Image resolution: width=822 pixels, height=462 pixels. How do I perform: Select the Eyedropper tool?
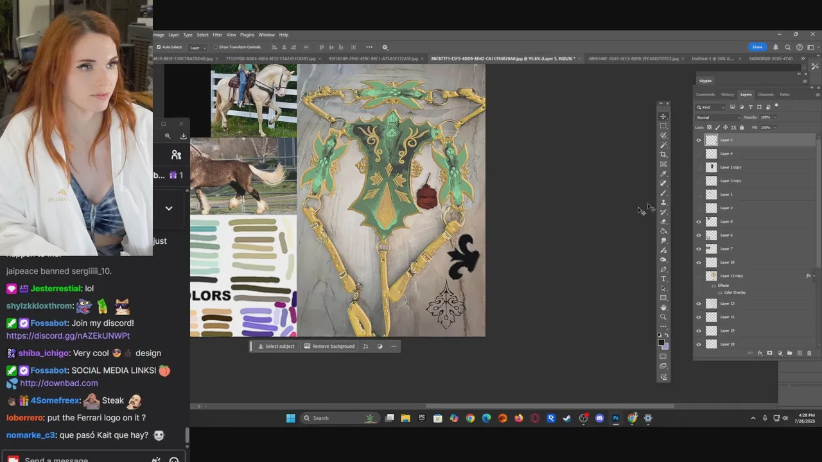[663, 174]
